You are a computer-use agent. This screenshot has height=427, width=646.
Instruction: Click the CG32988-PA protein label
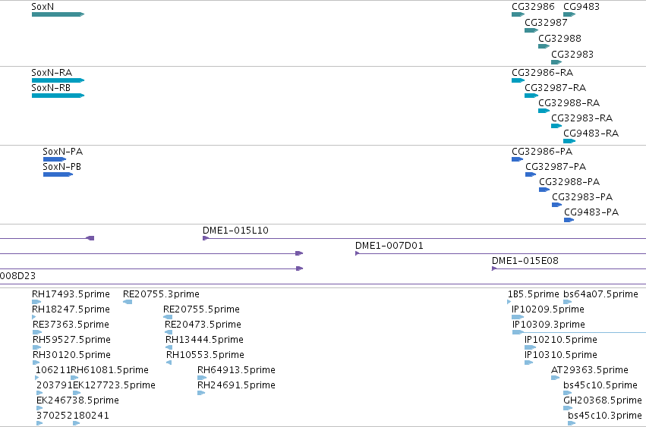pos(569,182)
